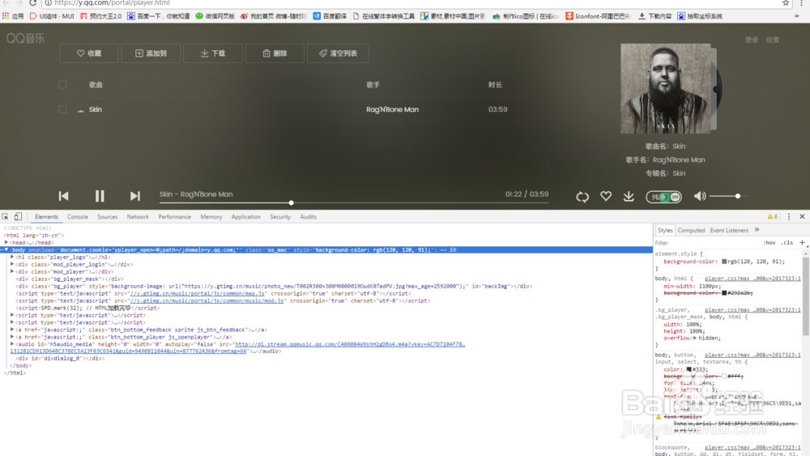The image size is (810, 456).
Task: Expand the overflow hidden property triangle
Action: click(x=695, y=338)
